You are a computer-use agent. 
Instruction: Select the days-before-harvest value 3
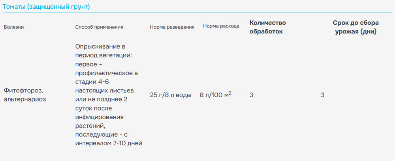point(323,95)
